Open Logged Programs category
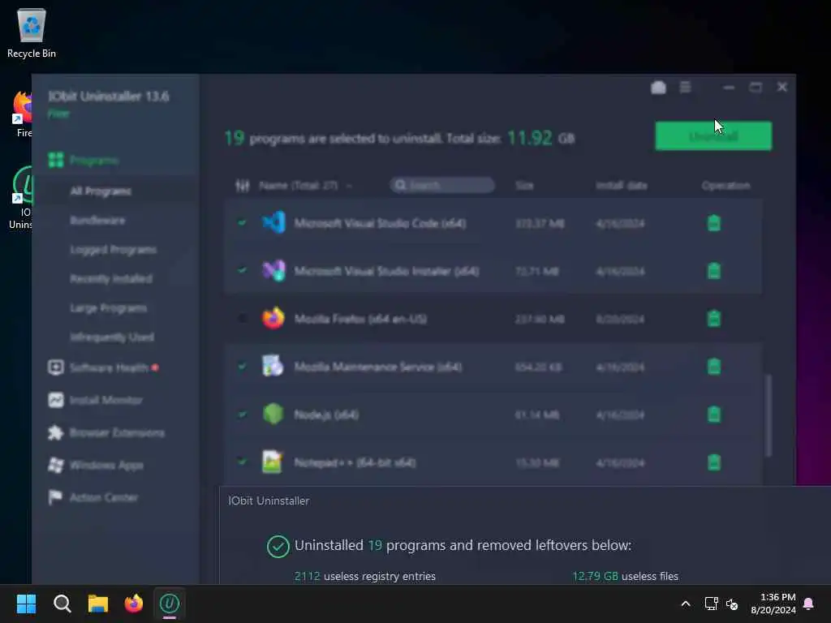831x623 pixels. (113, 250)
